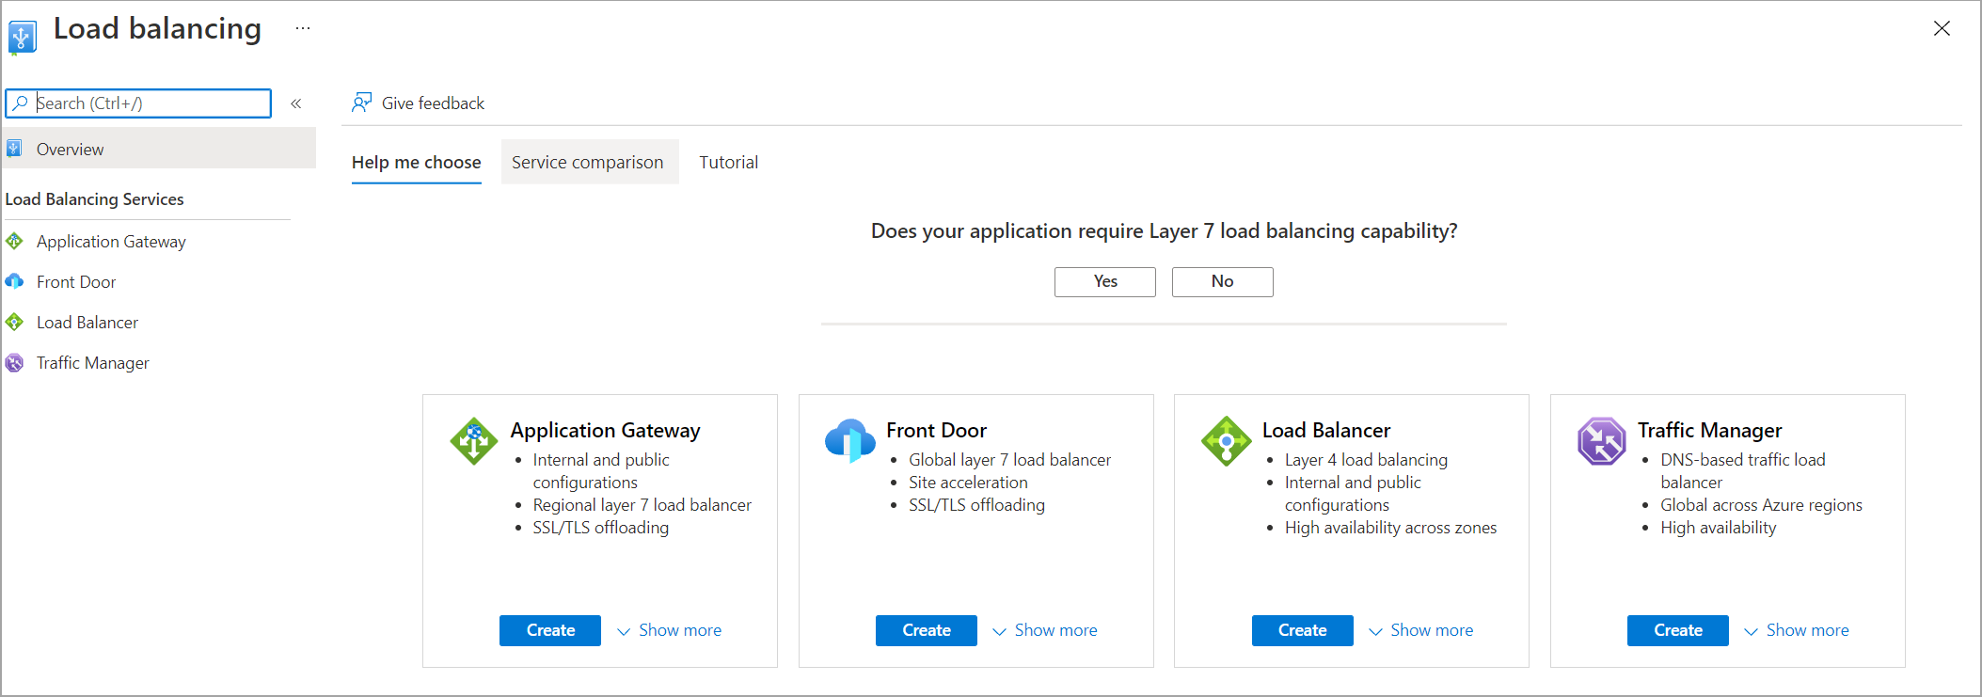Viewport: 1982px width, 697px height.
Task: Click the Load Balancer card icon
Action: tap(1227, 441)
